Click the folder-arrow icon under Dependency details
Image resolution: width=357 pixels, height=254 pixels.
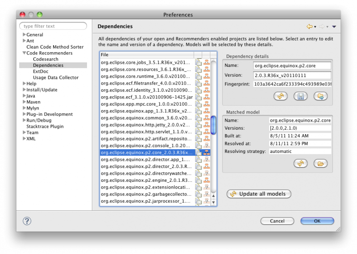tap(320, 96)
